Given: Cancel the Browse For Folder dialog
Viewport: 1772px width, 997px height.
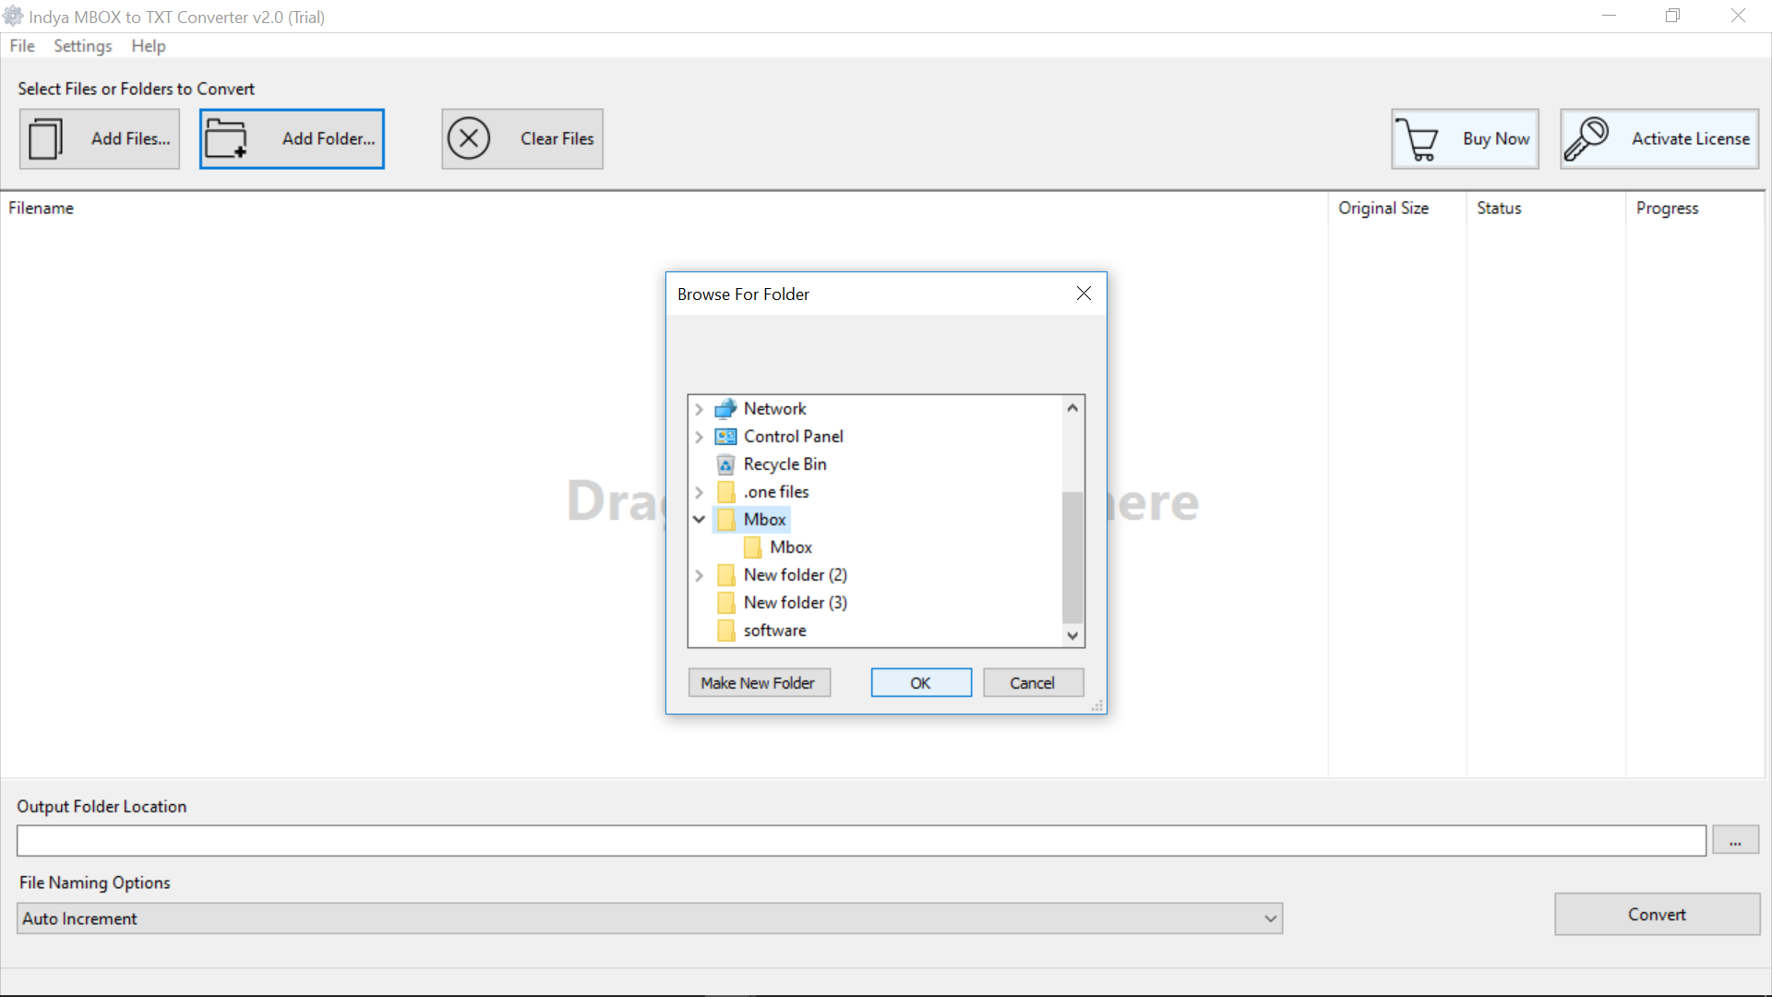Looking at the screenshot, I should click(1033, 682).
